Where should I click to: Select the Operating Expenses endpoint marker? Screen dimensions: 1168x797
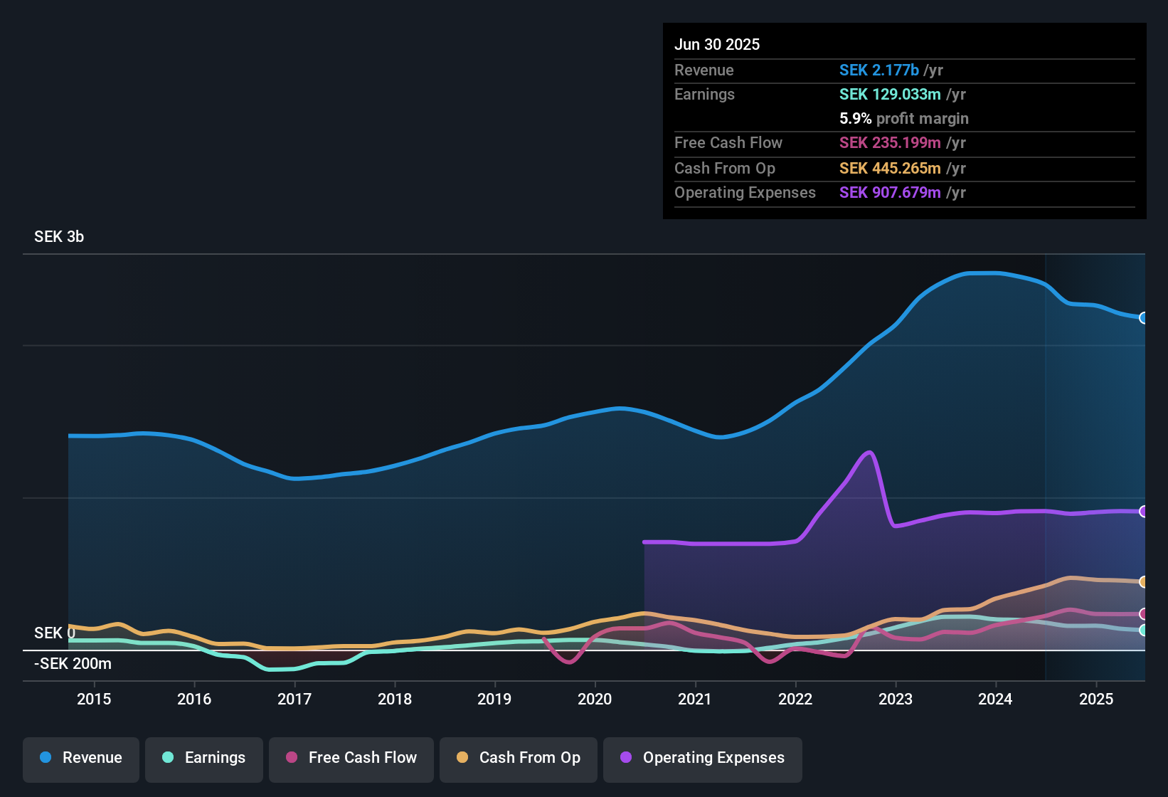pos(1143,512)
